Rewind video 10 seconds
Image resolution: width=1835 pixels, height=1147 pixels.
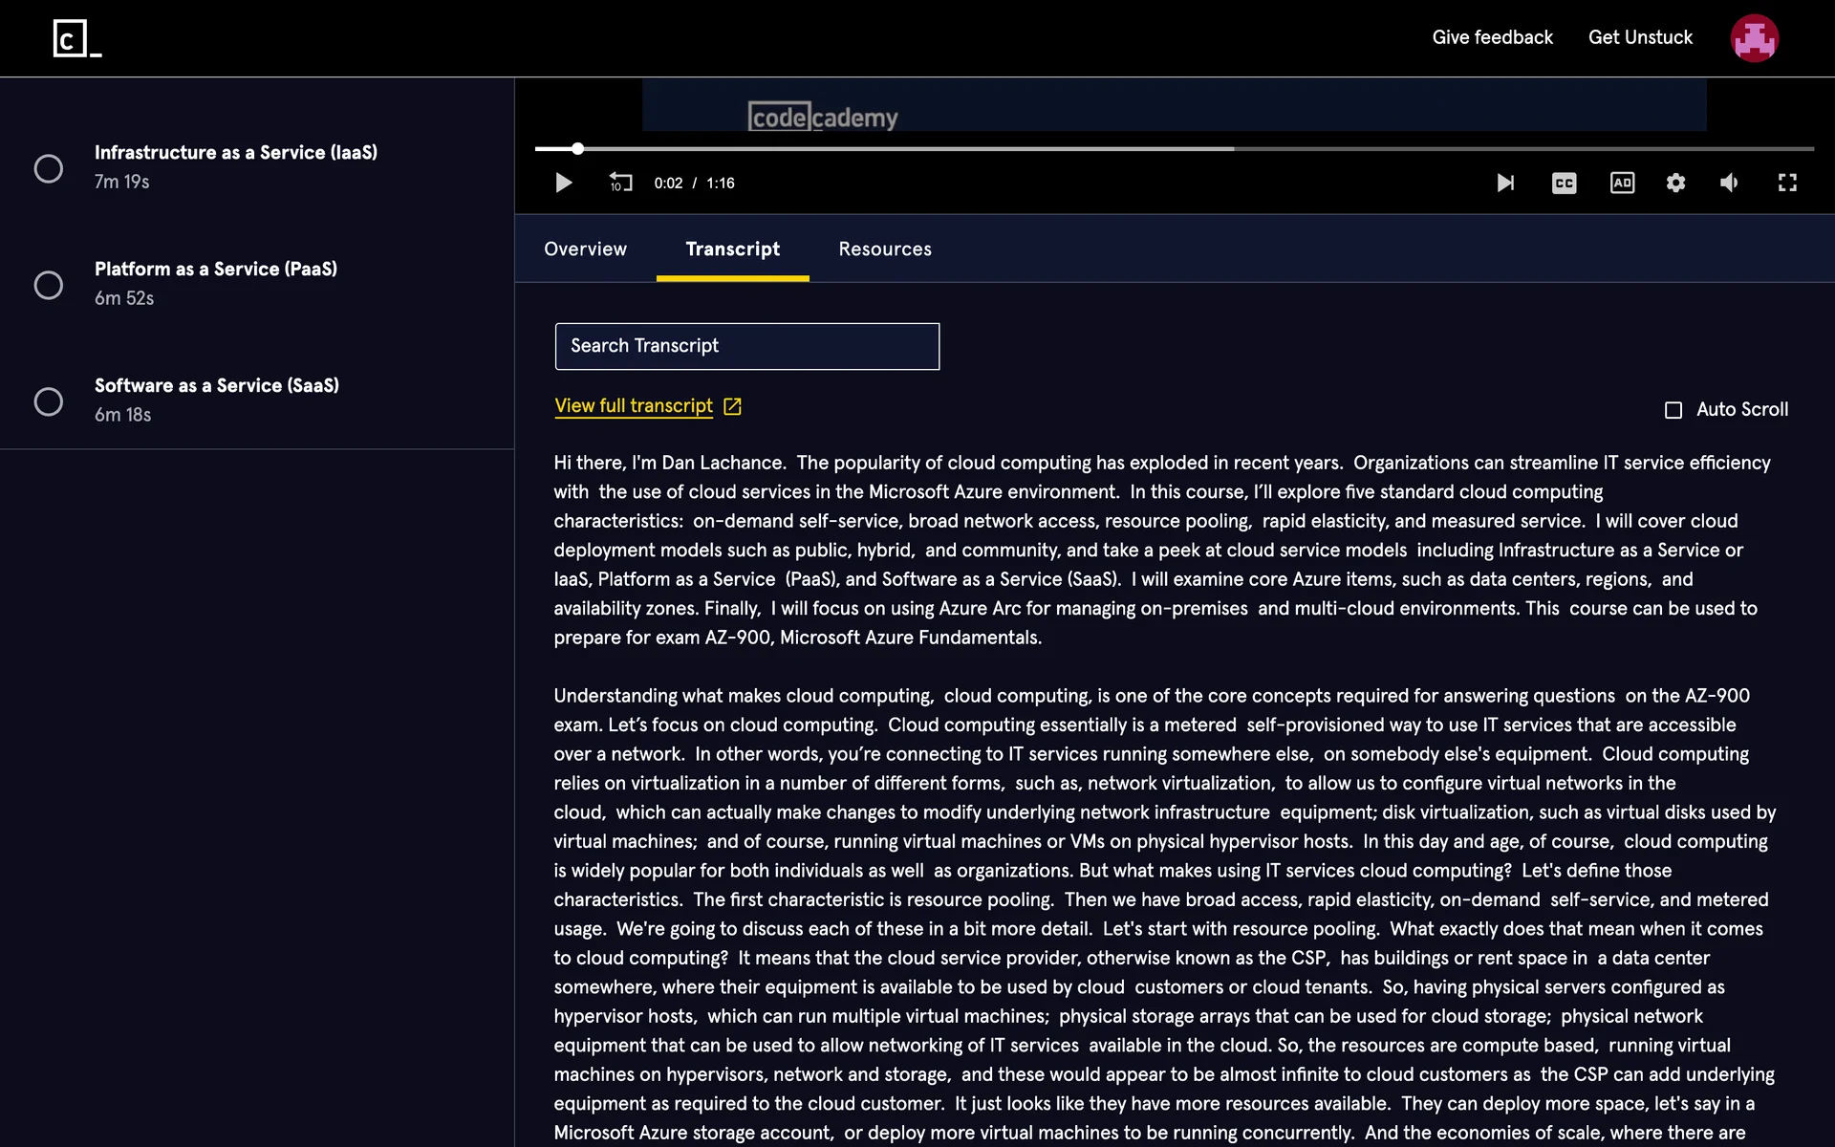click(620, 183)
